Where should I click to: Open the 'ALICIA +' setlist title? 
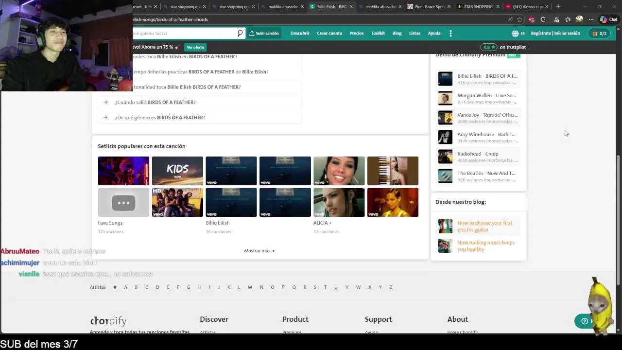tap(322, 223)
